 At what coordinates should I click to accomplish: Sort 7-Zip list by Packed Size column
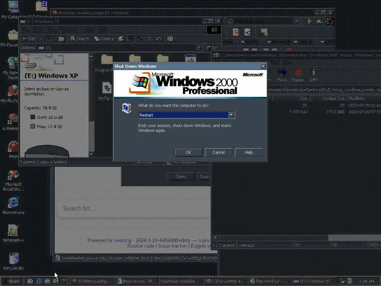pos(328,98)
